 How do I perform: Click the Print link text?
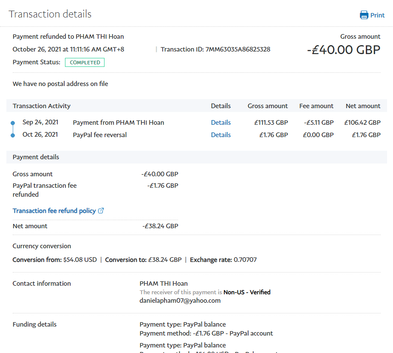377,15
